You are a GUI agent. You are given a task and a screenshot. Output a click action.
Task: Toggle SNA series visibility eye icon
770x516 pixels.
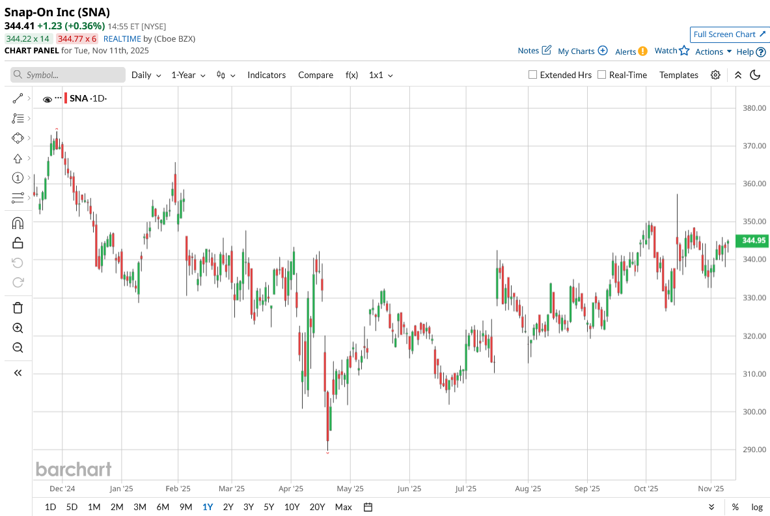[x=47, y=99]
